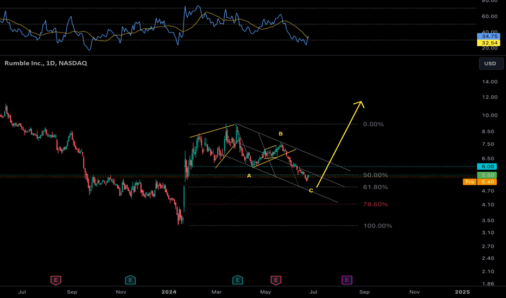The width and height of the screenshot is (506, 298).
Task: Open the USD currency selector
Action: pyautogui.click(x=491, y=63)
